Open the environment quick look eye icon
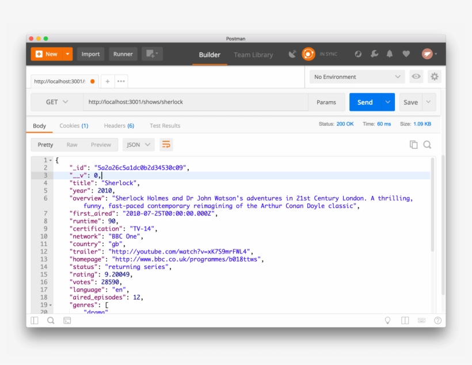This screenshot has height=365, width=472. click(416, 76)
